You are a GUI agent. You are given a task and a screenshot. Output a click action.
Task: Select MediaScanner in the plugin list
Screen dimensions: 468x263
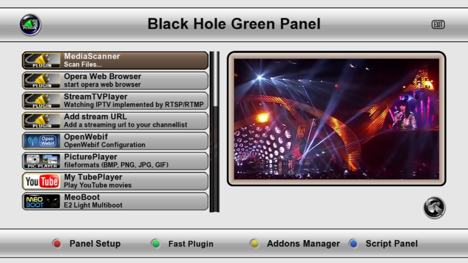tap(115, 61)
